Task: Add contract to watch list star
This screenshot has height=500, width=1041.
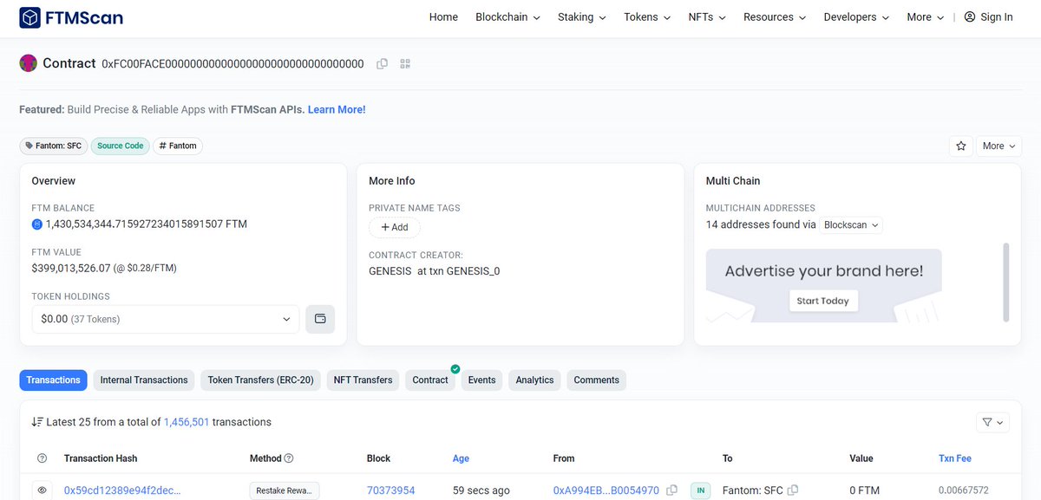Action: [961, 146]
